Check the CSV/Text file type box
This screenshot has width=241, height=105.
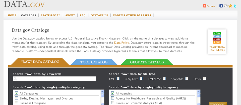point(141,78)
